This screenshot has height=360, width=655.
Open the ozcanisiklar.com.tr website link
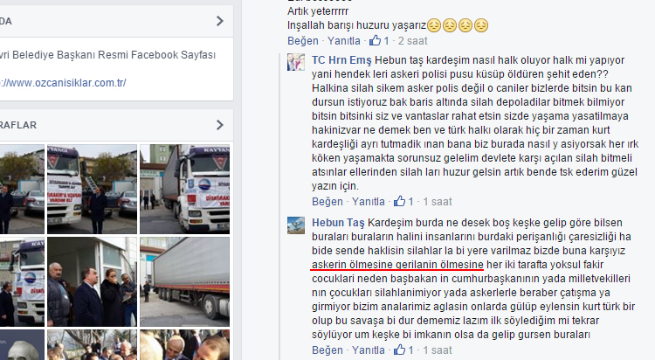pyautogui.click(x=63, y=83)
